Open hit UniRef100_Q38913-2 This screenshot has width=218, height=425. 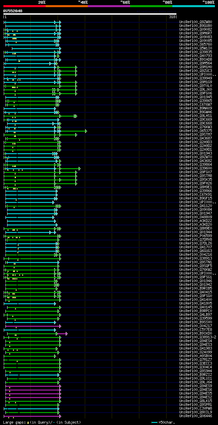198,337
